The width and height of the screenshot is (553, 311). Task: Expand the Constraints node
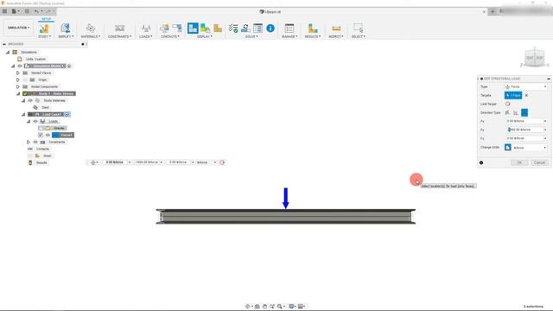tap(29, 142)
